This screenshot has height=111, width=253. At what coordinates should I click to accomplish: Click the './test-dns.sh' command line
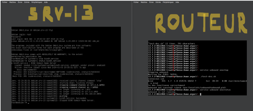coord(182,77)
